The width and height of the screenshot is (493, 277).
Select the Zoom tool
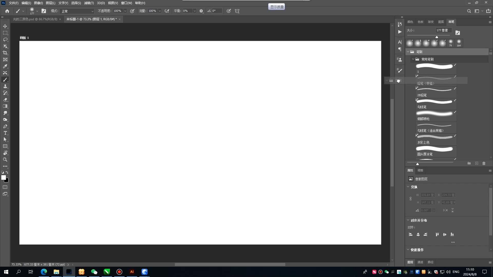(5, 160)
